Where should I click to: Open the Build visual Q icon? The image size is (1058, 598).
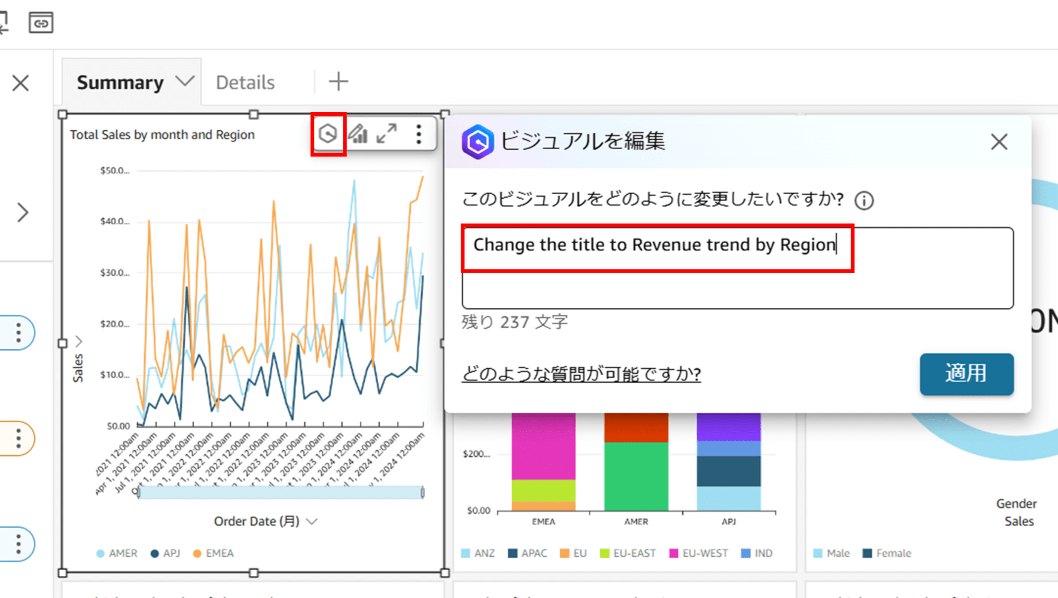328,134
